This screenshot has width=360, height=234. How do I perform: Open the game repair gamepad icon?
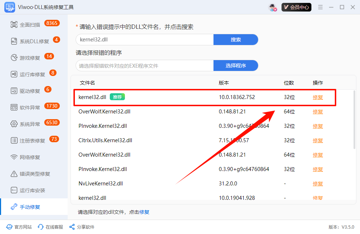tap(14, 58)
